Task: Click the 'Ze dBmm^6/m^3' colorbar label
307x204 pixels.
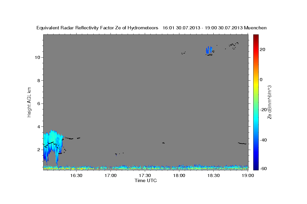Action: click(269, 102)
